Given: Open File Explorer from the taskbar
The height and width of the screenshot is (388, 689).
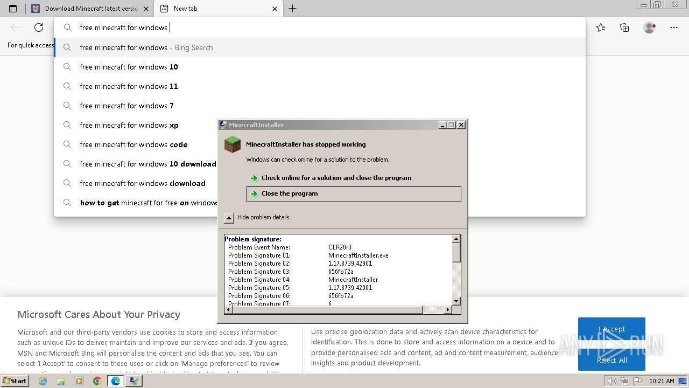Looking at the screenshot, I should (61, 381).
